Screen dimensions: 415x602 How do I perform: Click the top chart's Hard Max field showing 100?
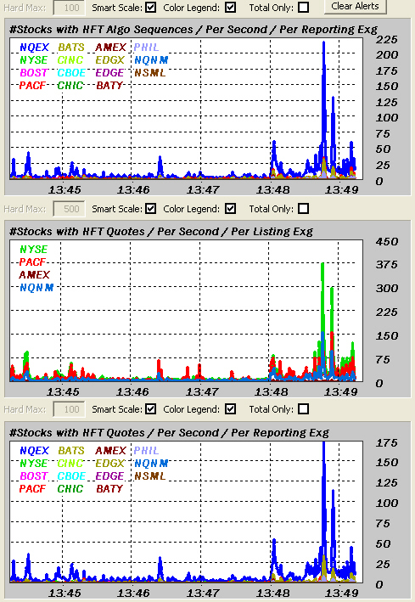click(69, 8)
